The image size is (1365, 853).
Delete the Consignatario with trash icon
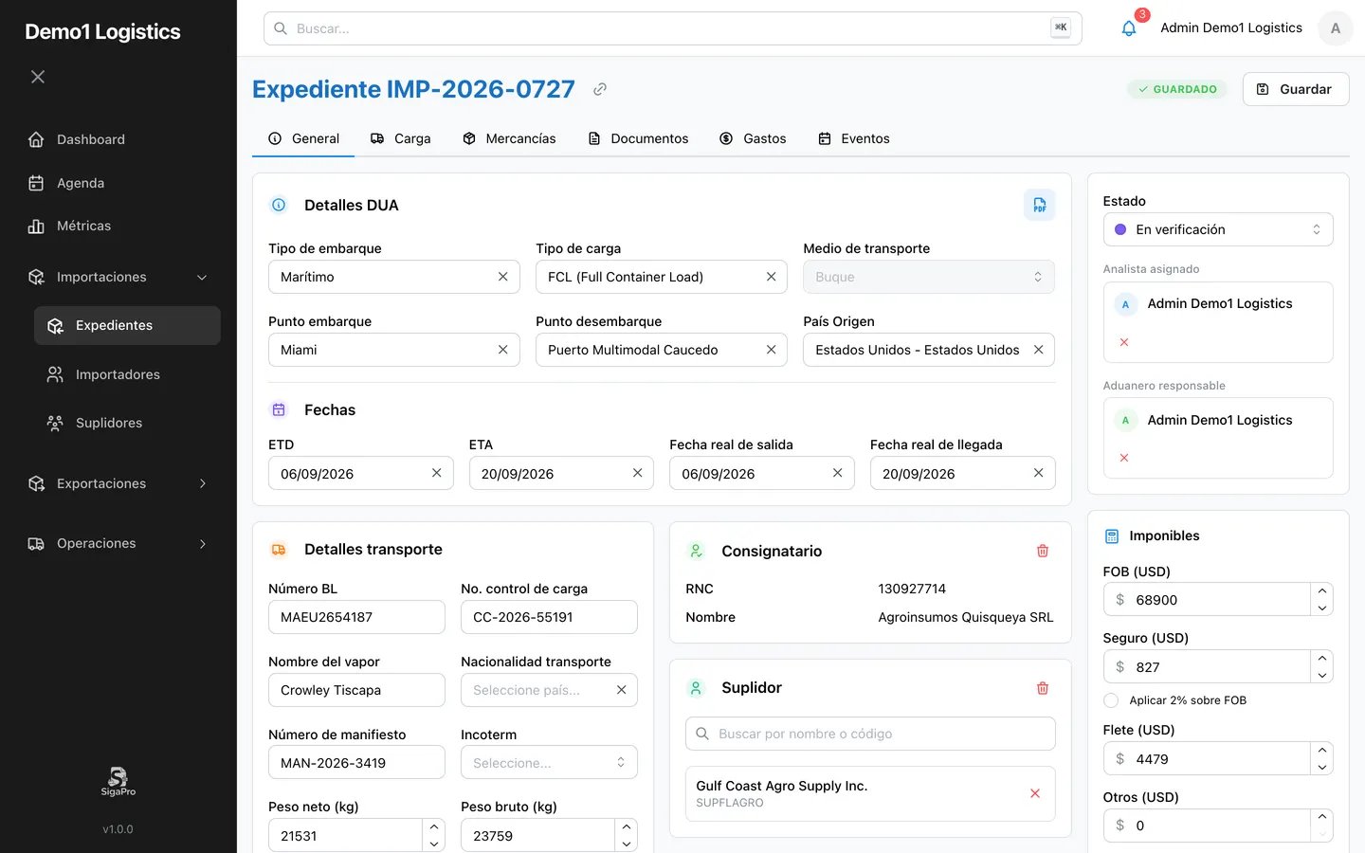pyautogui.click(x=1043, y=551)
